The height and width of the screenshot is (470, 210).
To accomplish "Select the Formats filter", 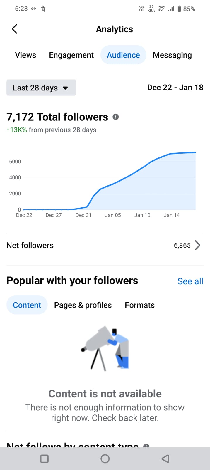I will tap(140, 305).
